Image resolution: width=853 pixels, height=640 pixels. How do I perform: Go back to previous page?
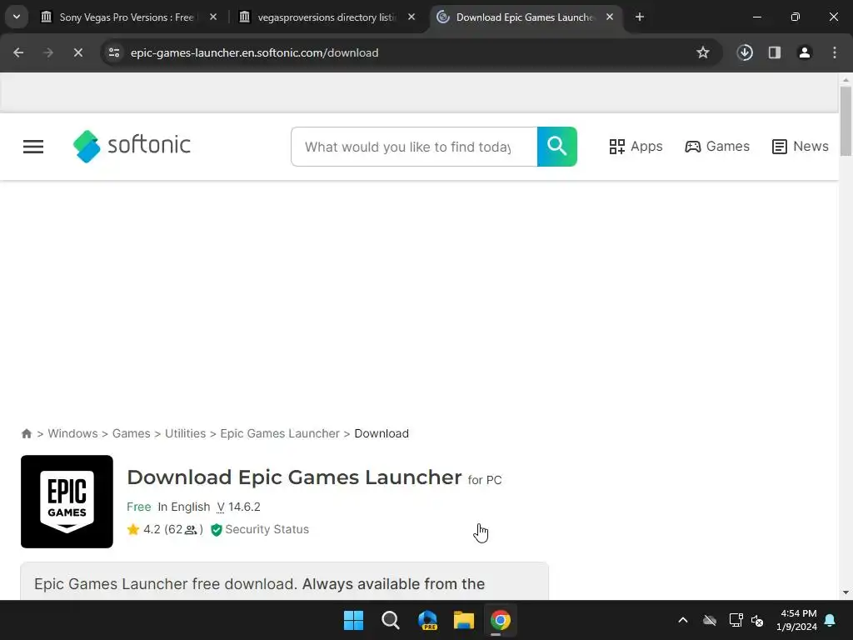pyautogui.click(x=18, y=52)
